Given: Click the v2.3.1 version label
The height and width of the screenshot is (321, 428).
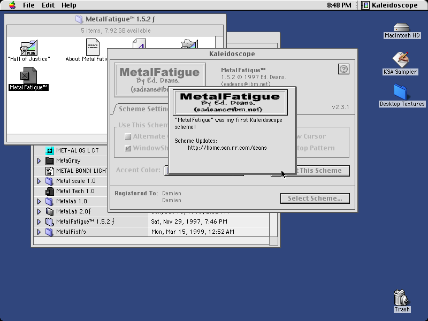Looking at the screenshot, I should pos(340,107).
